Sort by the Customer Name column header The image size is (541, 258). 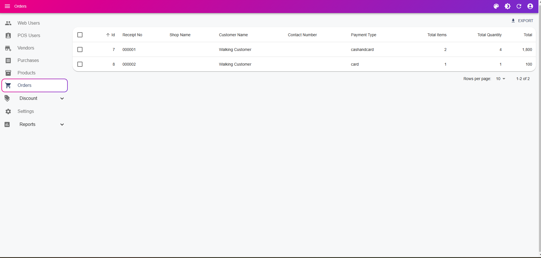(233, 35)
